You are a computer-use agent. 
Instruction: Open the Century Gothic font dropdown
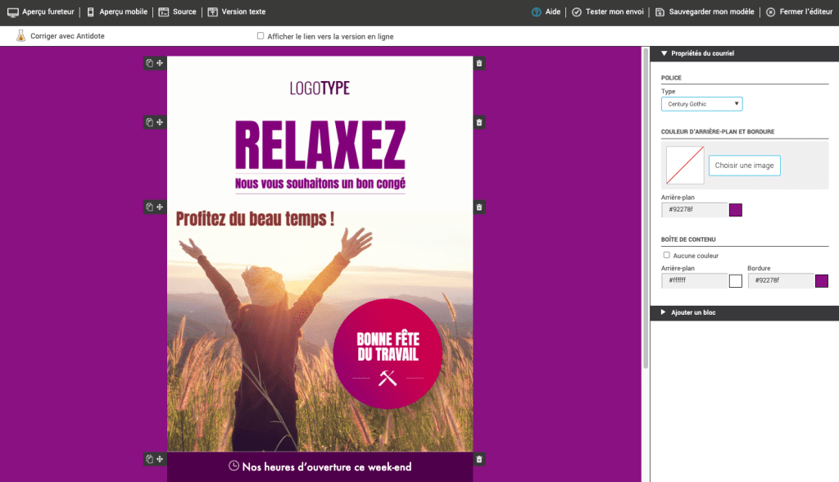tap(701, 104)
